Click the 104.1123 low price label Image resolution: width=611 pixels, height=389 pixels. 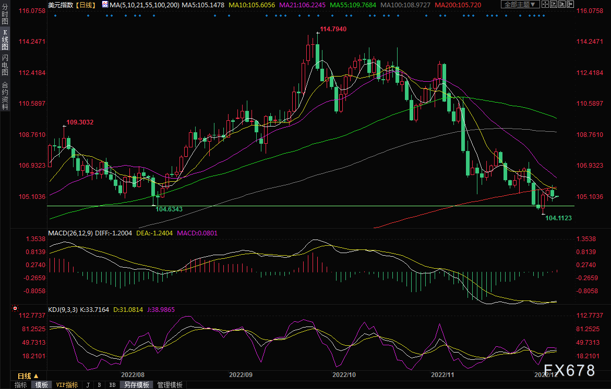click(x=558, y=218)
